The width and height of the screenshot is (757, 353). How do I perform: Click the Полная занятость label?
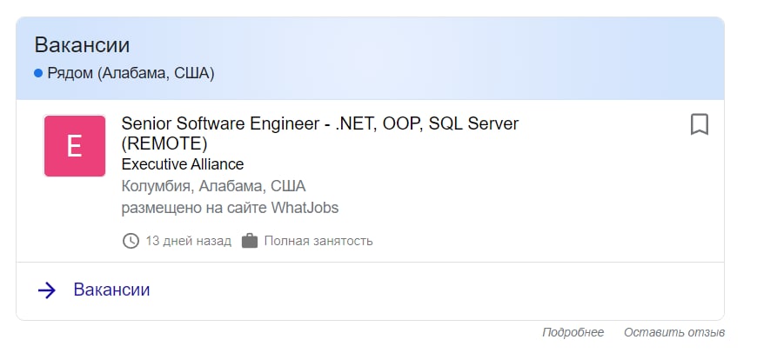click(318, 241)
